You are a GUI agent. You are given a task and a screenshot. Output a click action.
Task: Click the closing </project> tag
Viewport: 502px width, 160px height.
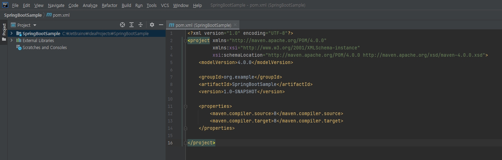[x=201, y=143]
